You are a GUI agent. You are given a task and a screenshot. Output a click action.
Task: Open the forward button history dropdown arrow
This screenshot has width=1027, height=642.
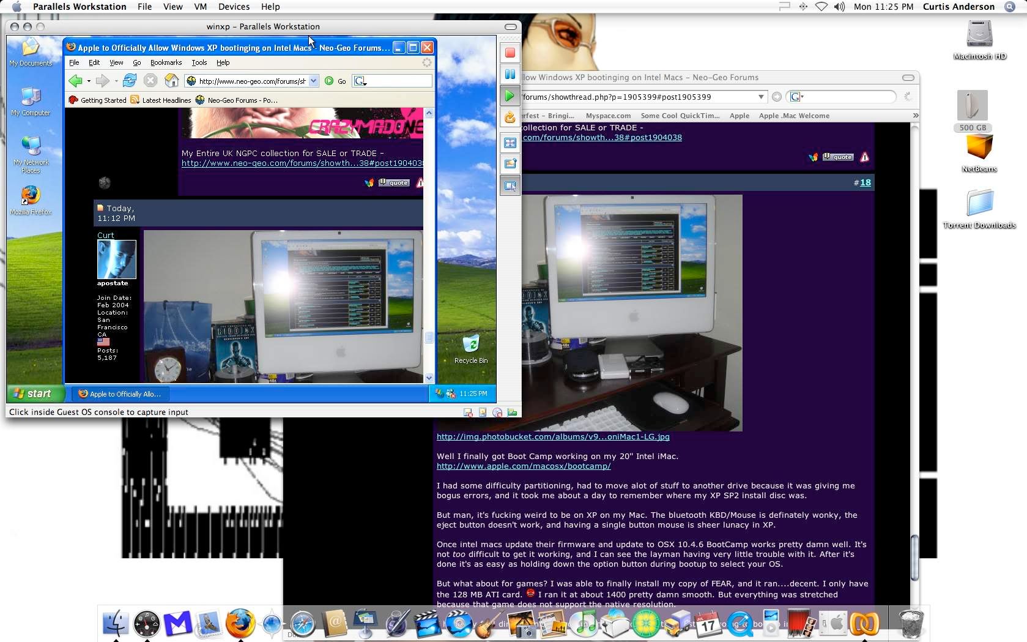pyautogui.click(x=116, y=81)
